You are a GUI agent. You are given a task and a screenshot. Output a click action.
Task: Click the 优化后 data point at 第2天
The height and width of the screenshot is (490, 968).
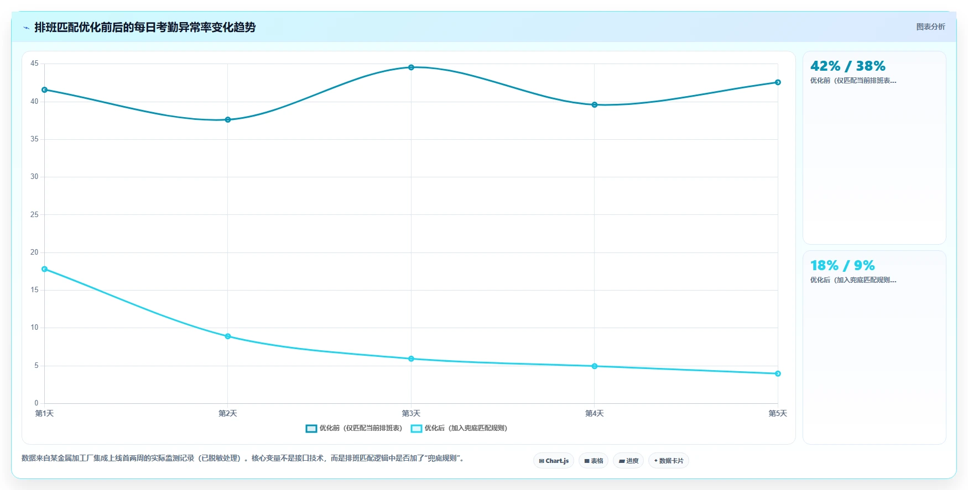pyautogui.click(x=228, y=336)
